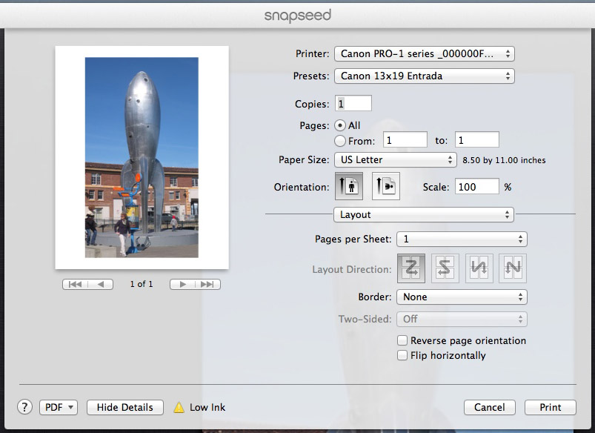The height and width of the screenshot is (433, 595).
Task: Go to next preview page arrow
Action: [x=183, y=284]
